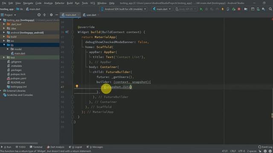Open the Event Log panel
This screenshot has height=153, width=273.
click(x=265, y=147)
